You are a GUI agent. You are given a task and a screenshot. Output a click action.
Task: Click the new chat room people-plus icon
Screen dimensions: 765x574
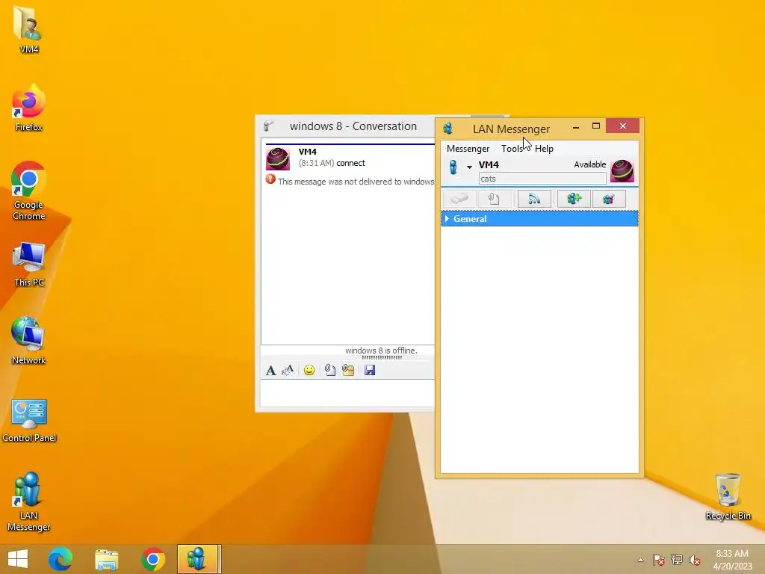tap(574, 199)
